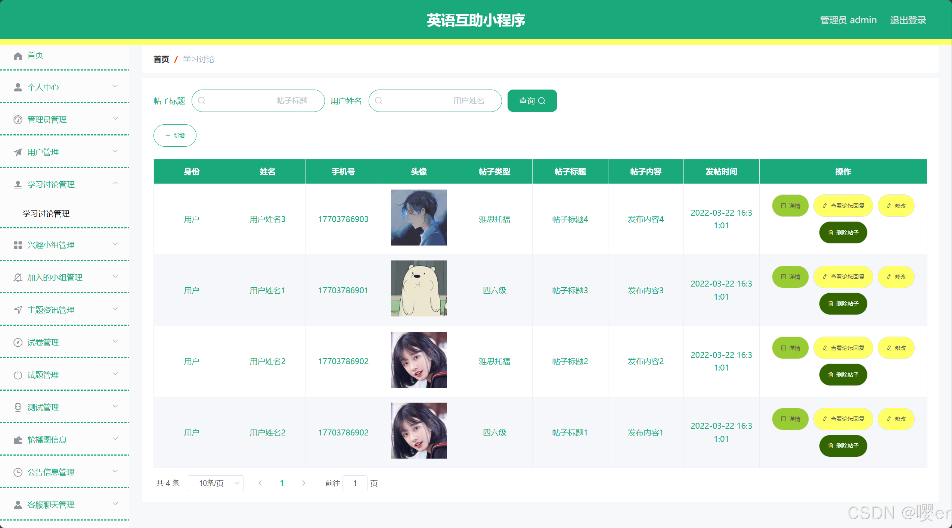Click the paper plane icon beside 用户管理
The height and width of the screenshot is (528, 952).
(18, 152)
